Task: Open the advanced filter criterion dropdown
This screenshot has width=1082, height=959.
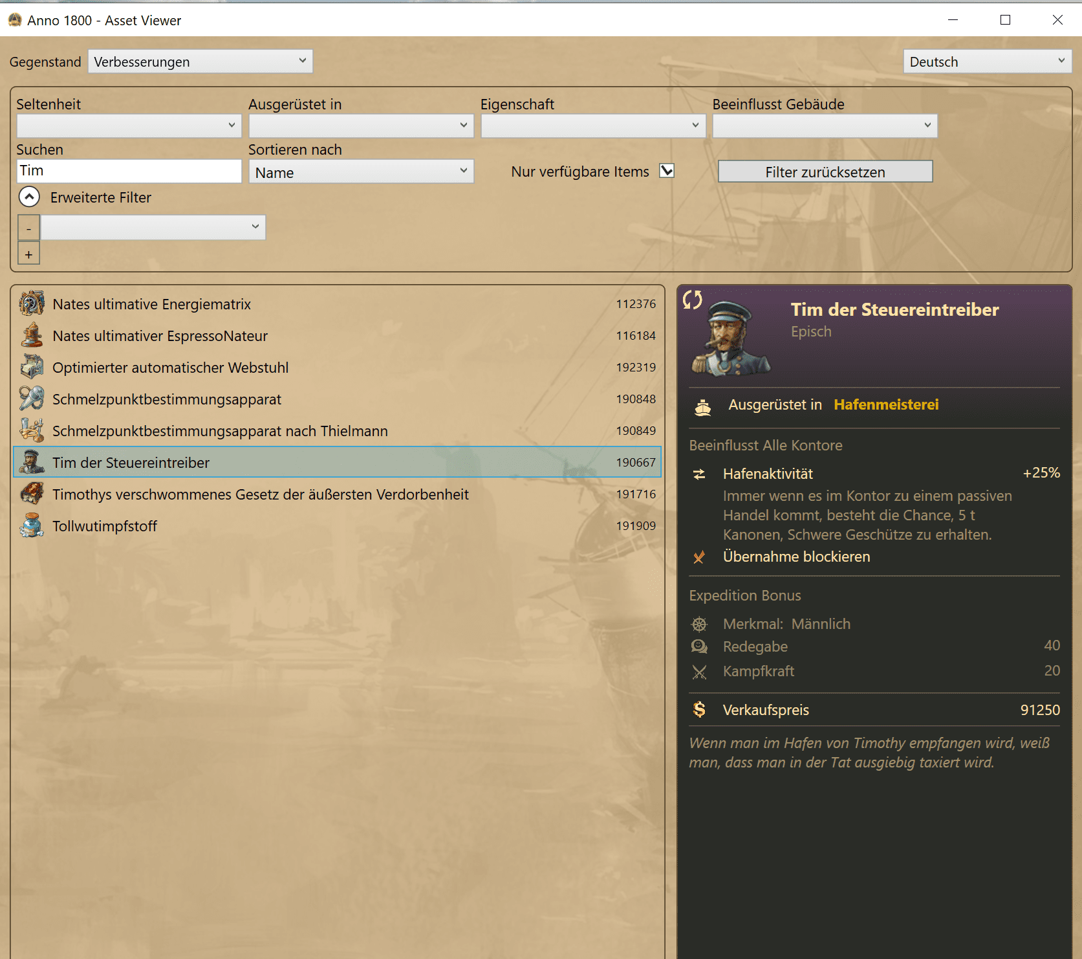Action: point(153,227)
